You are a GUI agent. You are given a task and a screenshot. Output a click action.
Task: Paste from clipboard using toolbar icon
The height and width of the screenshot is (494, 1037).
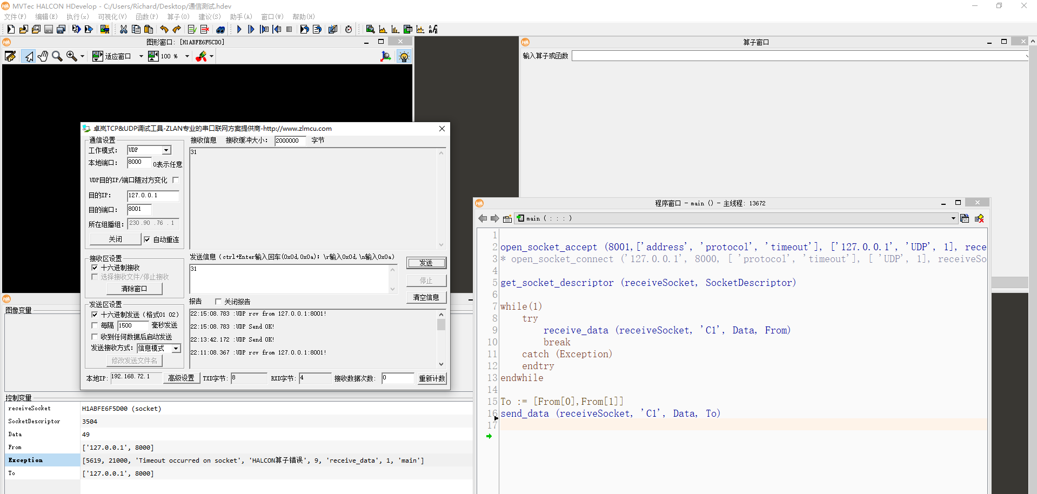[x=149, y=29]
